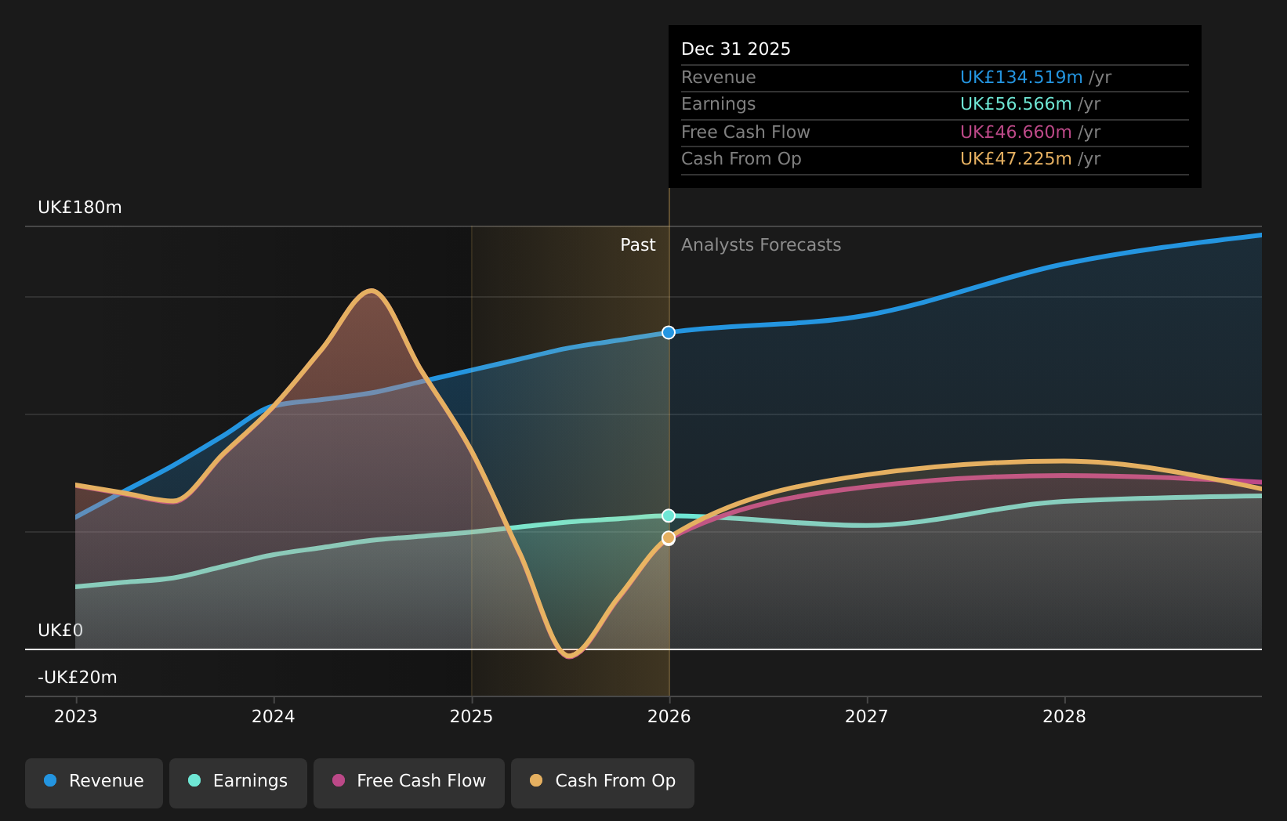Click the Free Cash Flow tooltip row label

(x=745, y=132)
